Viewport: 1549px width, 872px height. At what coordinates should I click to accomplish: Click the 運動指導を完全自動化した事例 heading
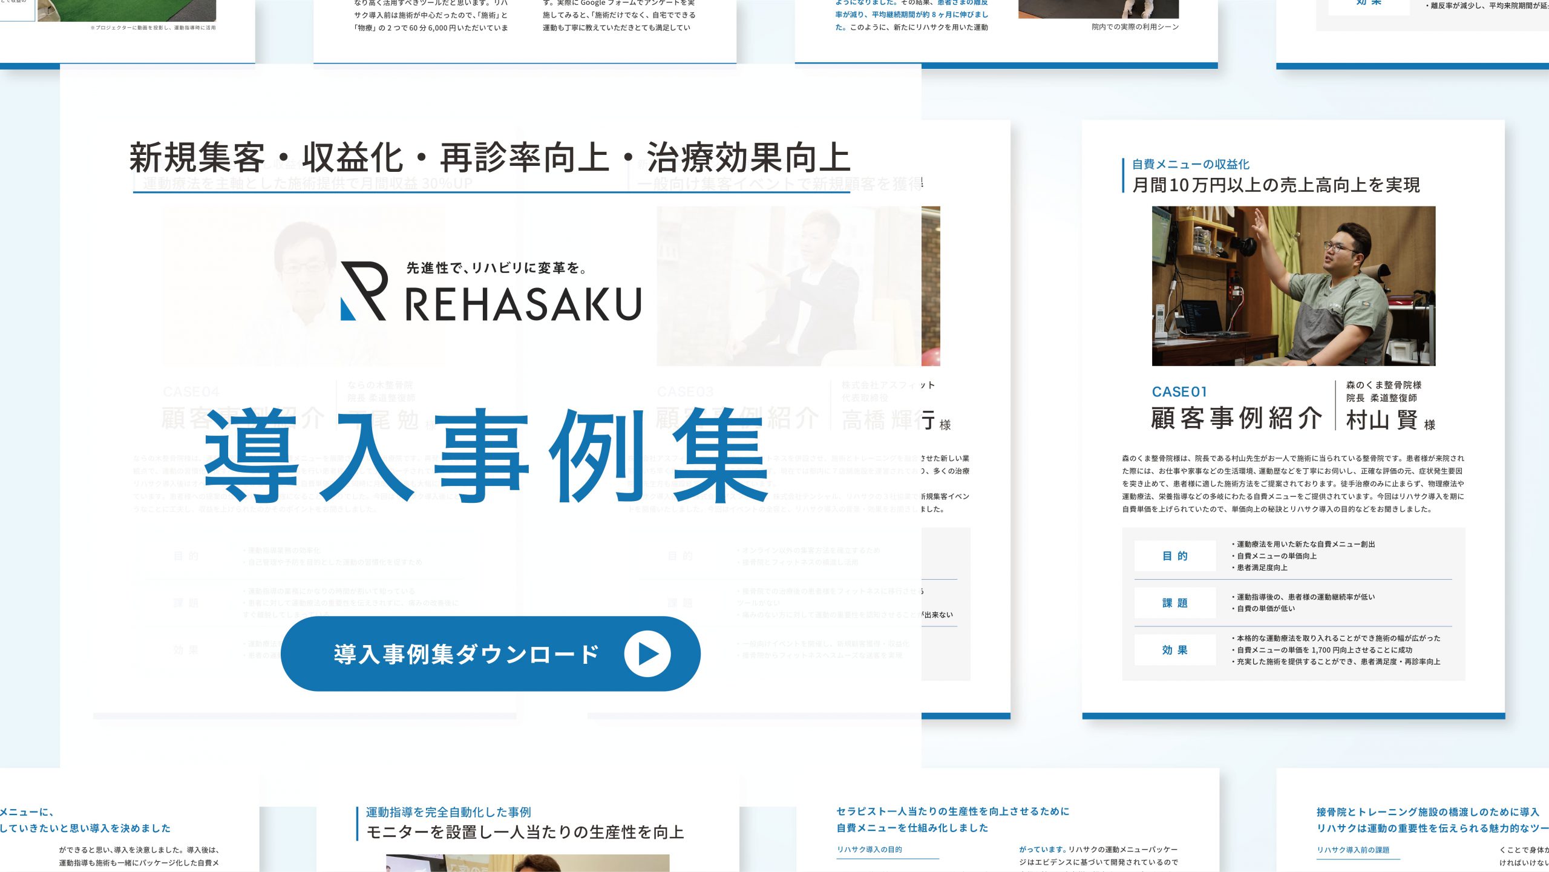tap(448, 812)
